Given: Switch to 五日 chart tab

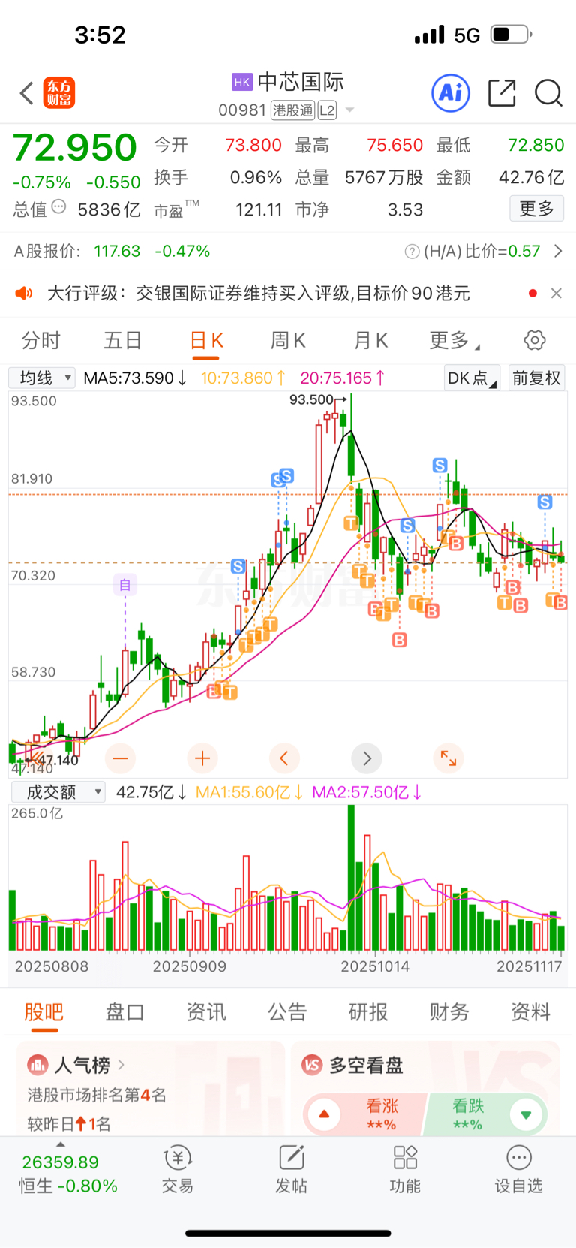Looking at the screenshot, I should point(122,341).
